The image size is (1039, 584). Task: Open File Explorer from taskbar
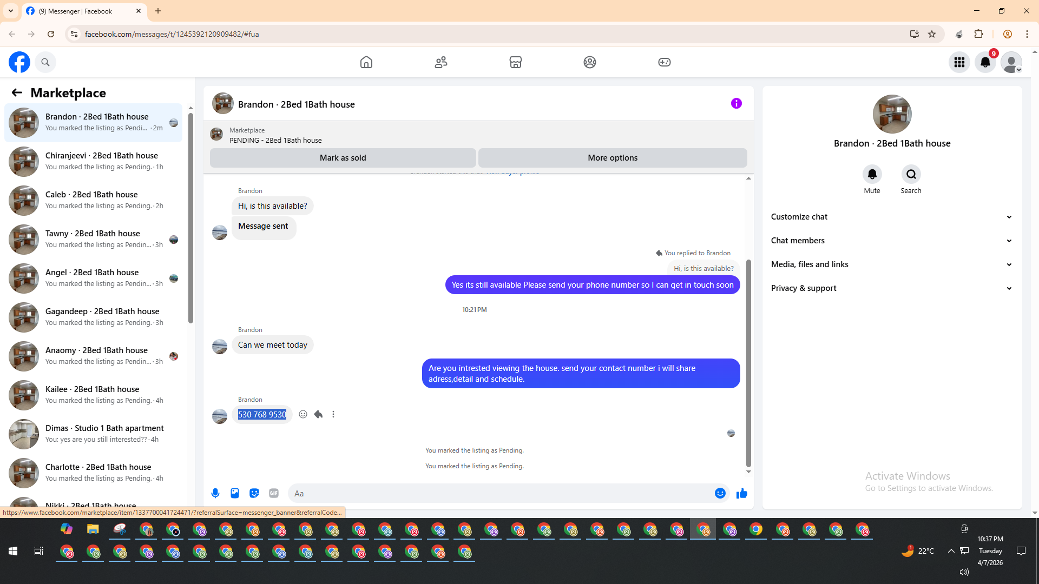point(93,529)
